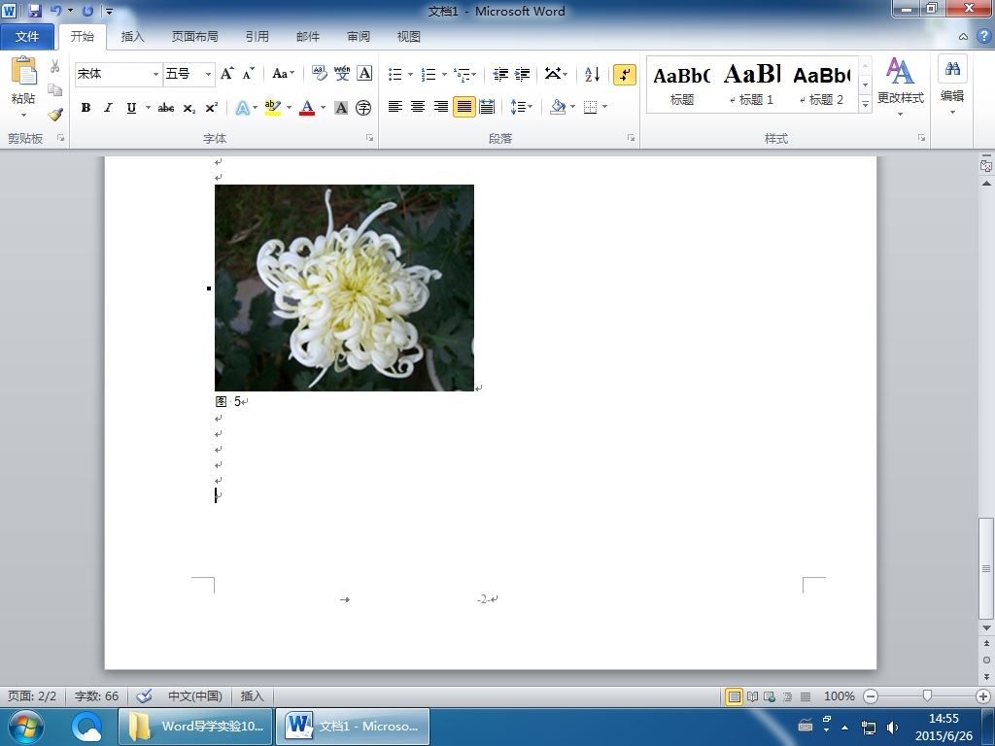Switch to the 插入 ribbon tab
Screen dimensions: 995x746
(132, 37)
